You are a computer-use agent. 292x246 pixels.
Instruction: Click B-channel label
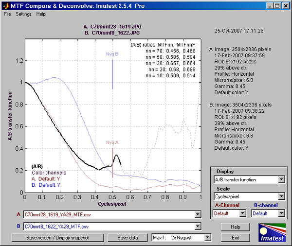266,205
